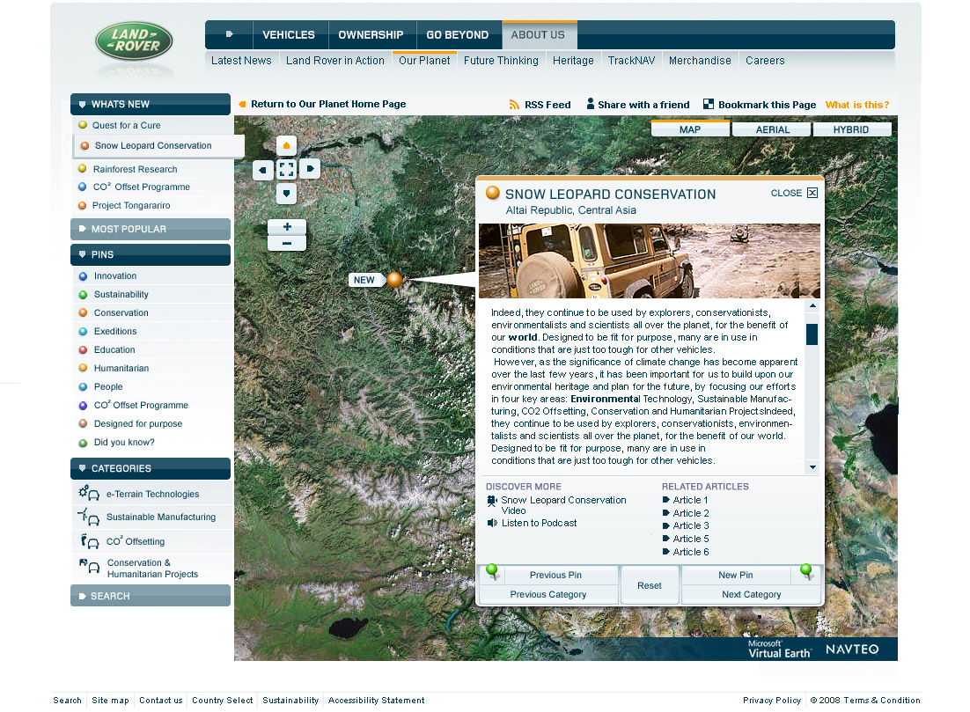Open Future Thinking
This screenshot has width=970, height=712.
click(501, 61)
